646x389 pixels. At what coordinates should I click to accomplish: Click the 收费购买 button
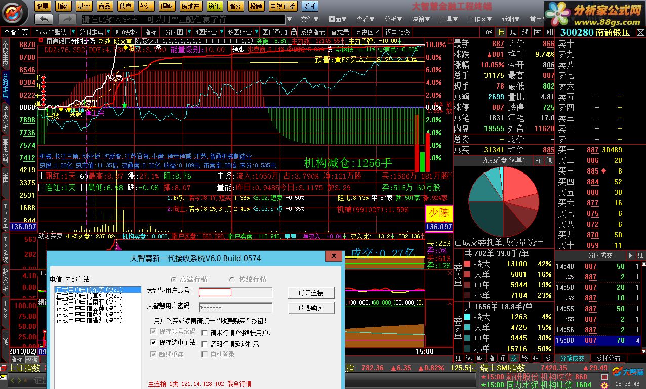tap(311, 308)
